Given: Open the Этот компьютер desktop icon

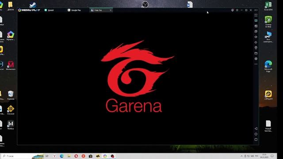Looking at the screenshot, I should pos(268,37).
